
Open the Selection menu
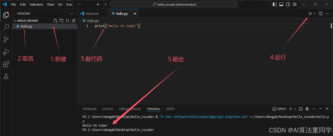[36, 4]
